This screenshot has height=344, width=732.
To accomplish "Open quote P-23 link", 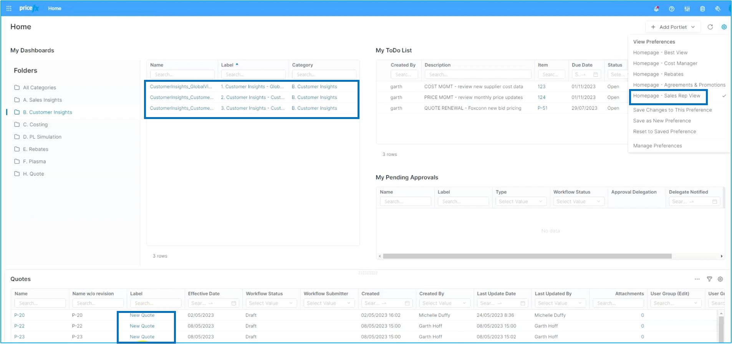I will pos(19,337).
